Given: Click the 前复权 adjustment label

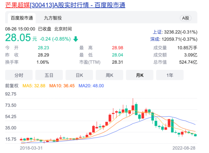Looking at the screenshot, I should pos(12,86).
